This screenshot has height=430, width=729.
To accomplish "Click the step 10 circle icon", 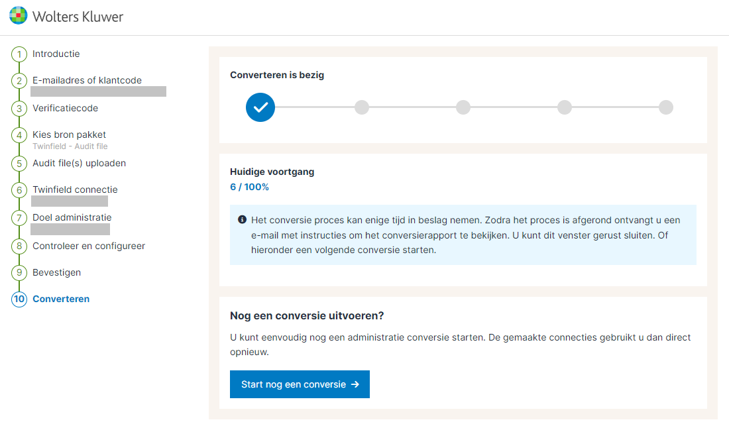I will tap(19, 299).
